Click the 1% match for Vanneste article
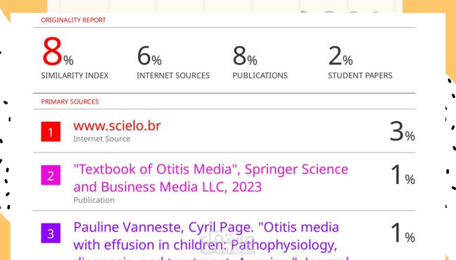The image size is (456, 260). pos(402,233)
